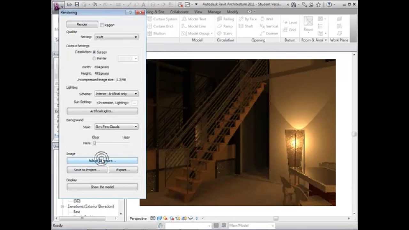Screen dimensions: 409x230
Task: Open the Quality Setting dropdown showing Draft
Action: [116, 37]
